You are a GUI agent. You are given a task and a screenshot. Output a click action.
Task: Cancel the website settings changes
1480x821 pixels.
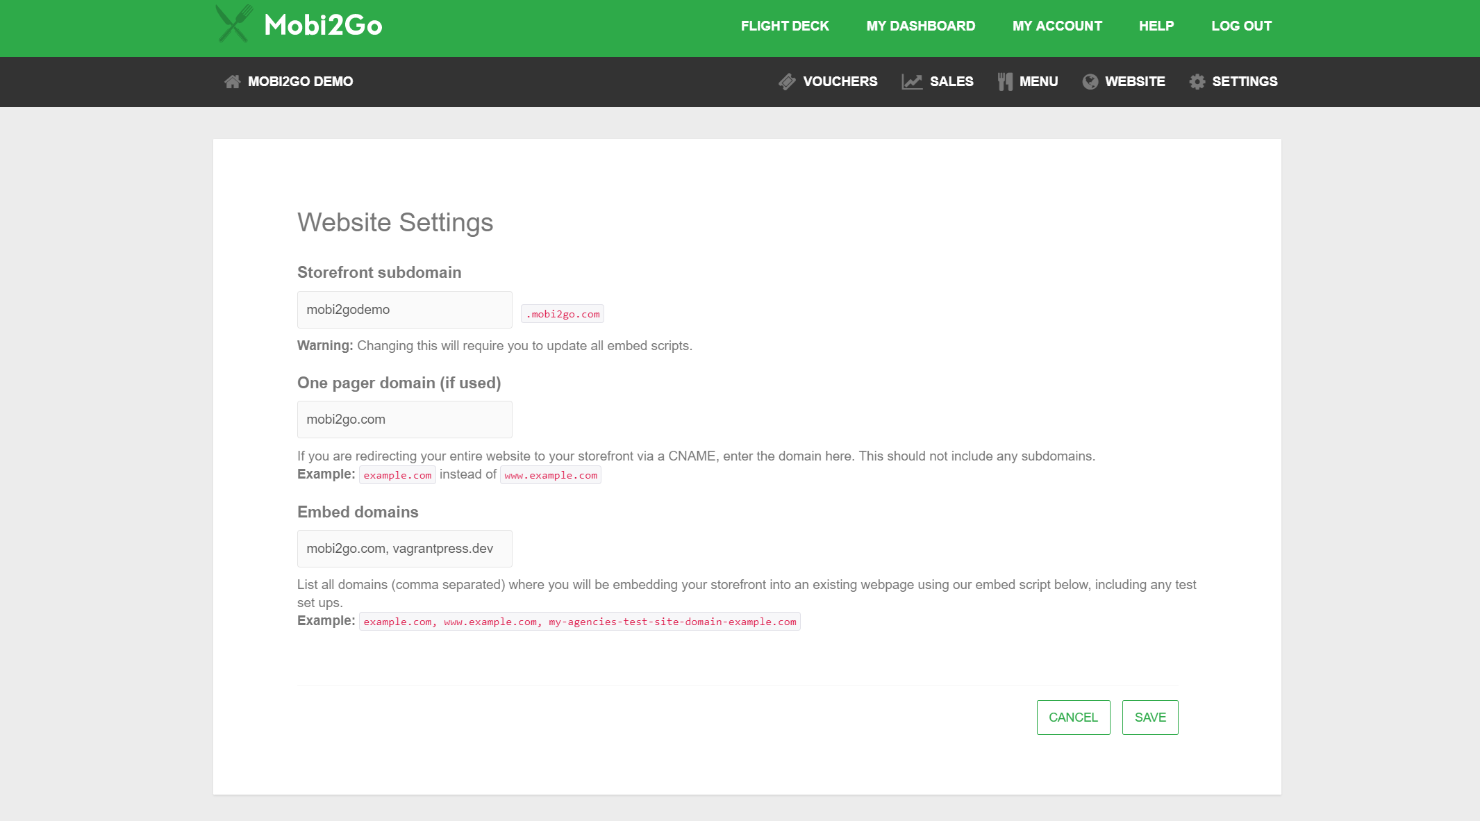(x=1073, y=718)
